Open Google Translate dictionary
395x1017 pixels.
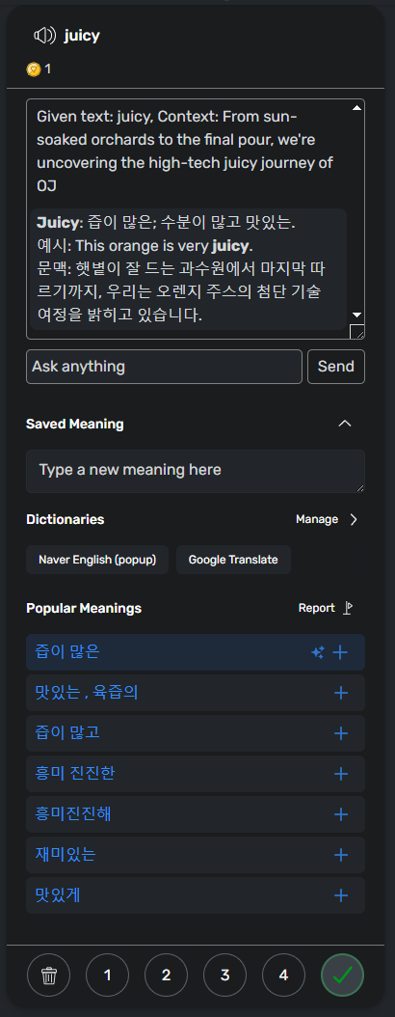click(233, 560)
